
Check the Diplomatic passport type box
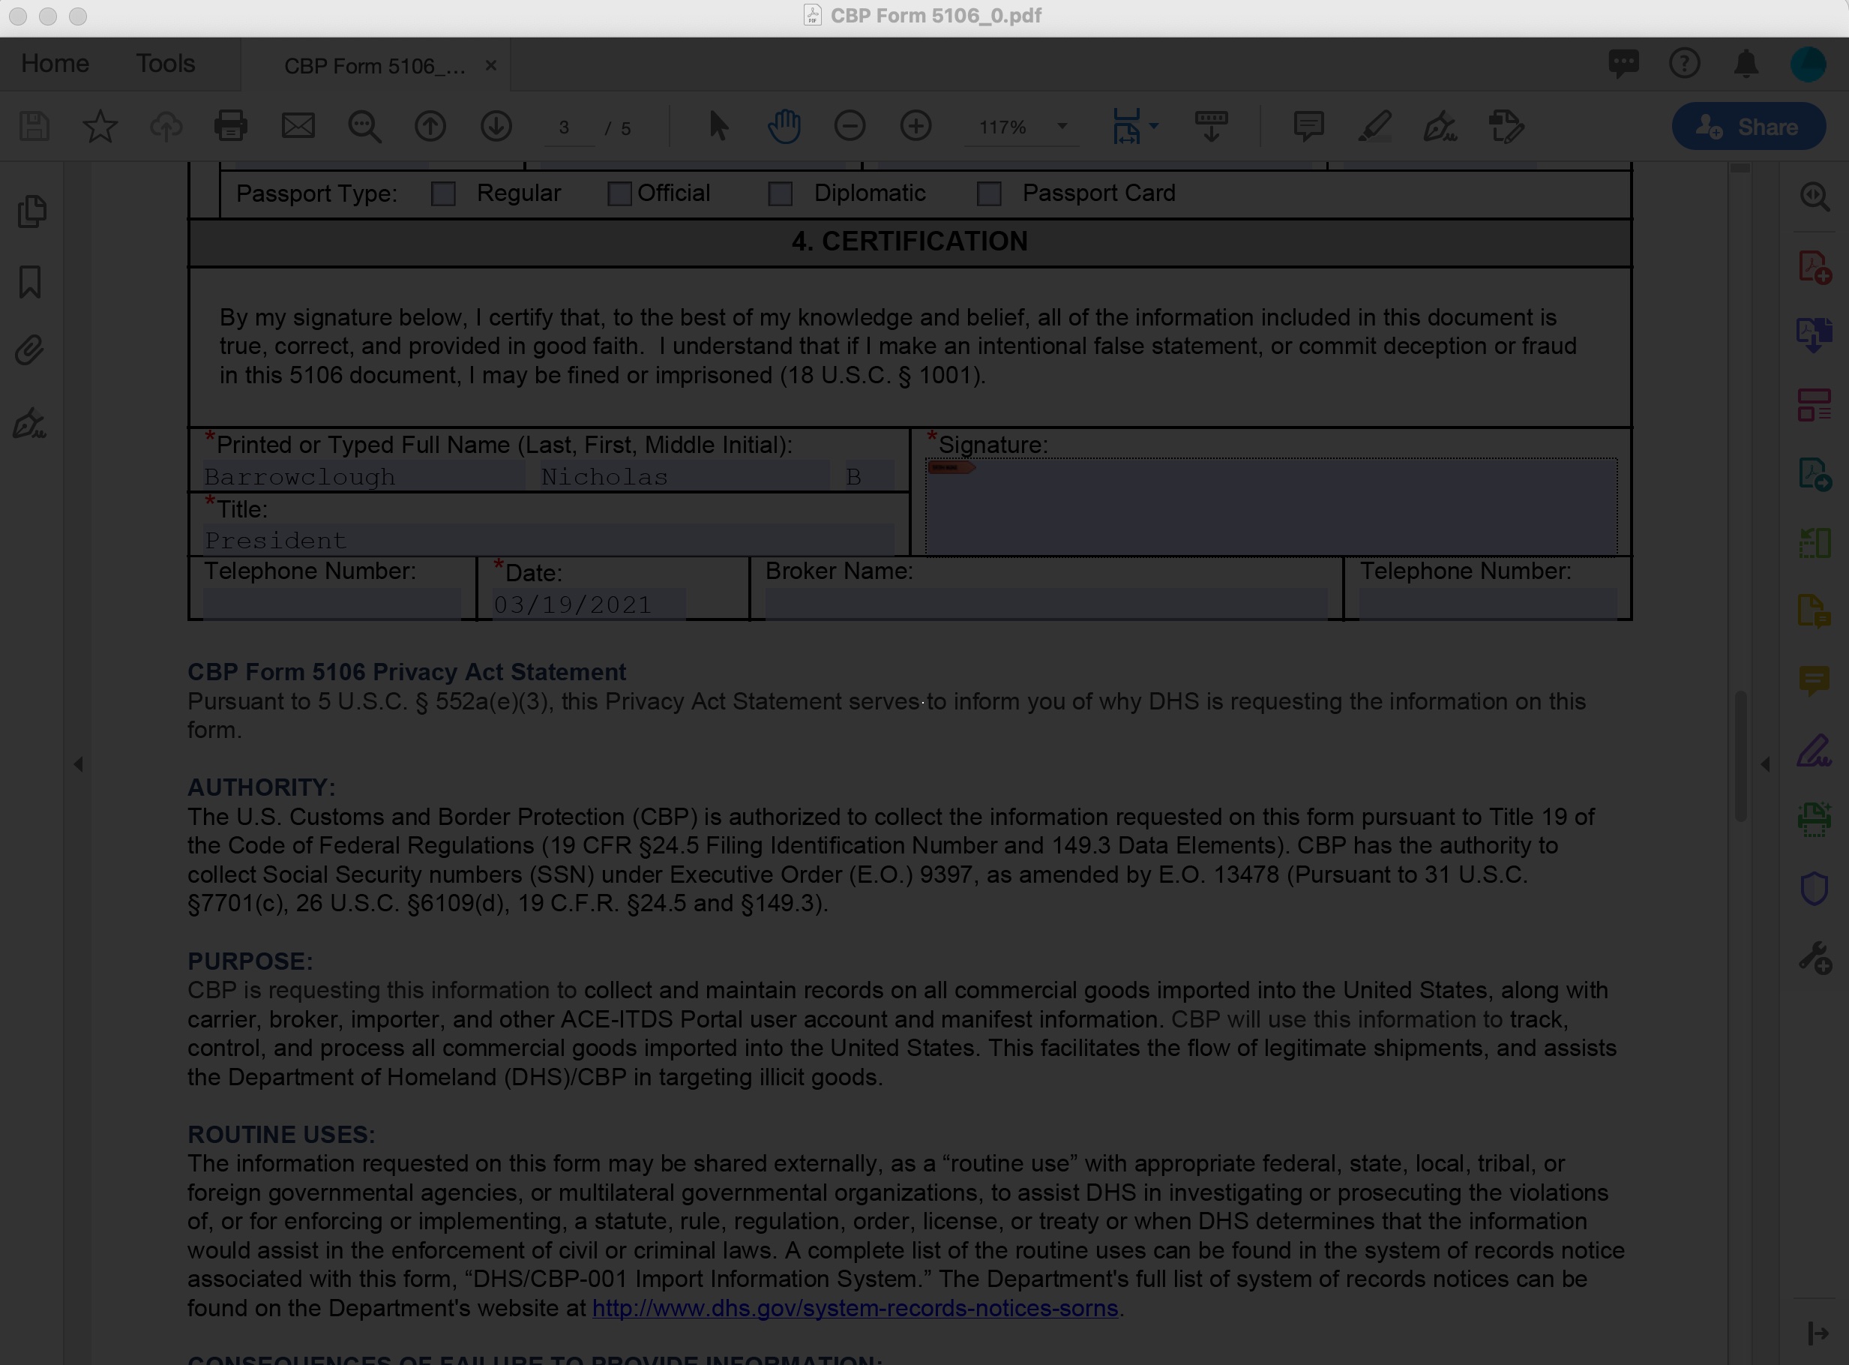(x=780, y=193)
